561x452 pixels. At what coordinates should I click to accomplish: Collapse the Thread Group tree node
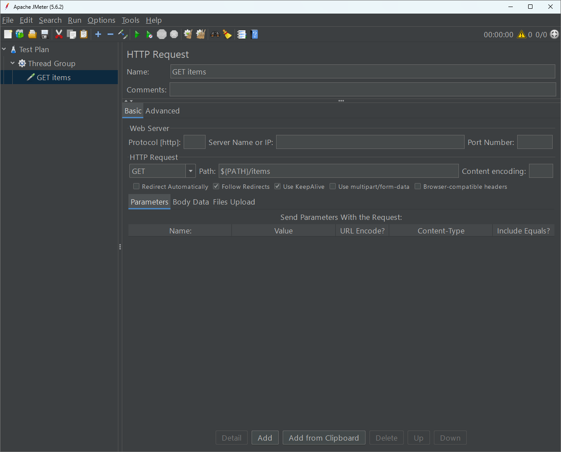[13, 64]
